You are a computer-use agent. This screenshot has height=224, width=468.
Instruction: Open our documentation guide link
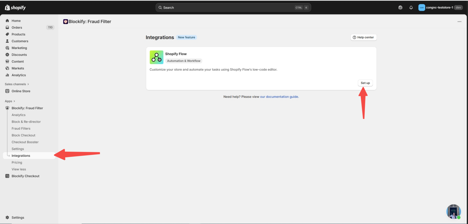point(279,97)
